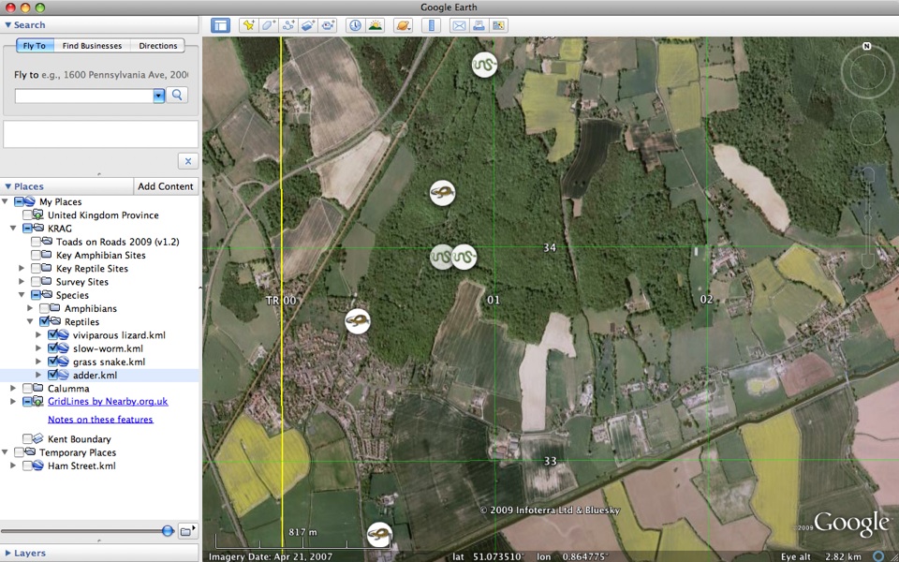Expand the Key Reptile Sites folder
The width and height of the screenshot is (899, 562).
[x=22, y=269]
